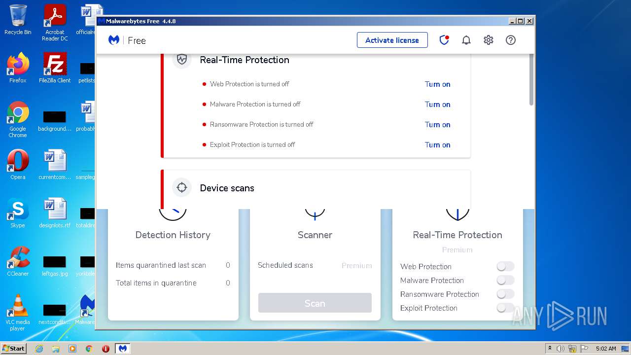Toggle the Exploit Protection switch
Image resolution: width=631 pixels, height=355 pixels.
click(505, 308)
